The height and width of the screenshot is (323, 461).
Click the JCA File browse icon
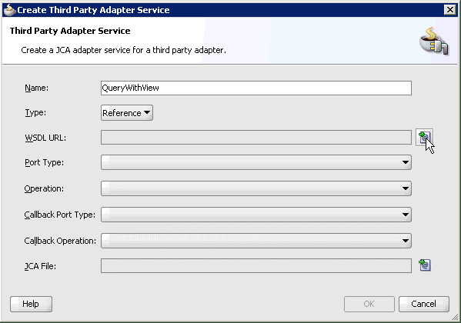click(x=425, y=265)
